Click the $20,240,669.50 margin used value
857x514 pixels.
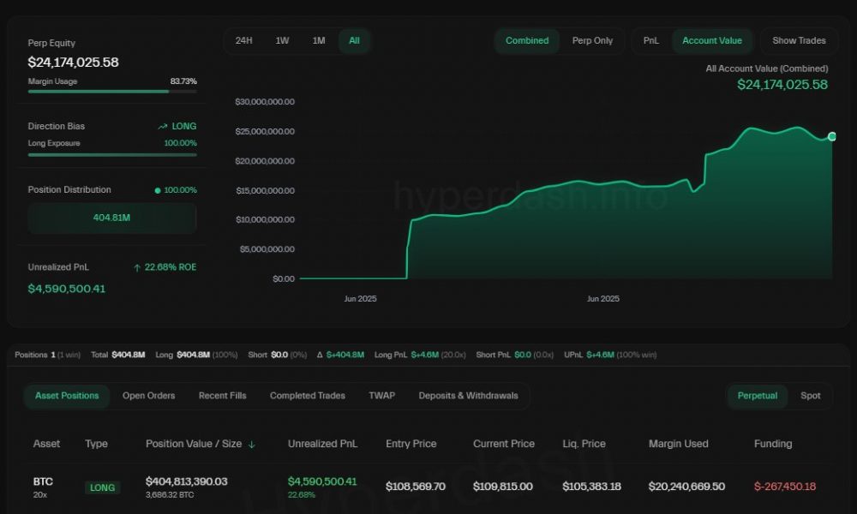[686, 486]
